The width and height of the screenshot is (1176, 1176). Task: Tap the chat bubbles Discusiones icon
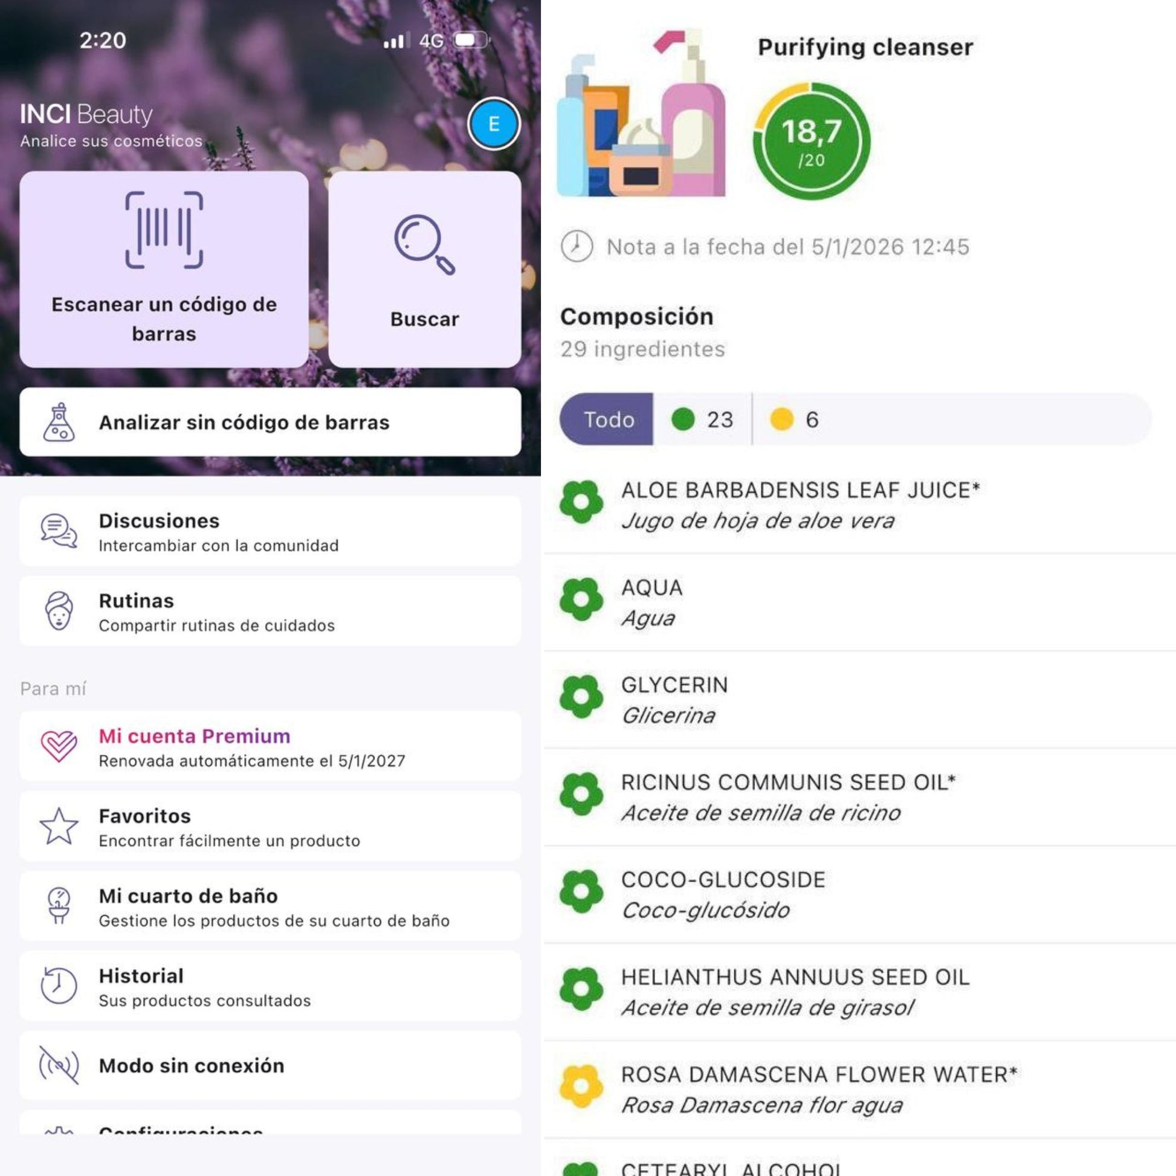[59, 531]
